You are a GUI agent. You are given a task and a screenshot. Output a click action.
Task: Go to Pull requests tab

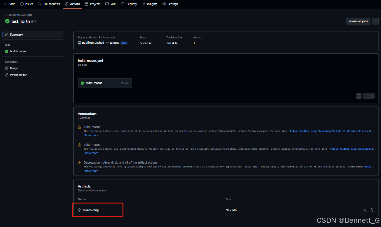tap(49, 4)
